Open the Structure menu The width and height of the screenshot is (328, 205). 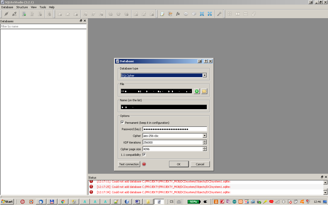pos(22,7)
